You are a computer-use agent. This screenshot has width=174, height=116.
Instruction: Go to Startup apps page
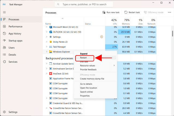coord(16,41)
